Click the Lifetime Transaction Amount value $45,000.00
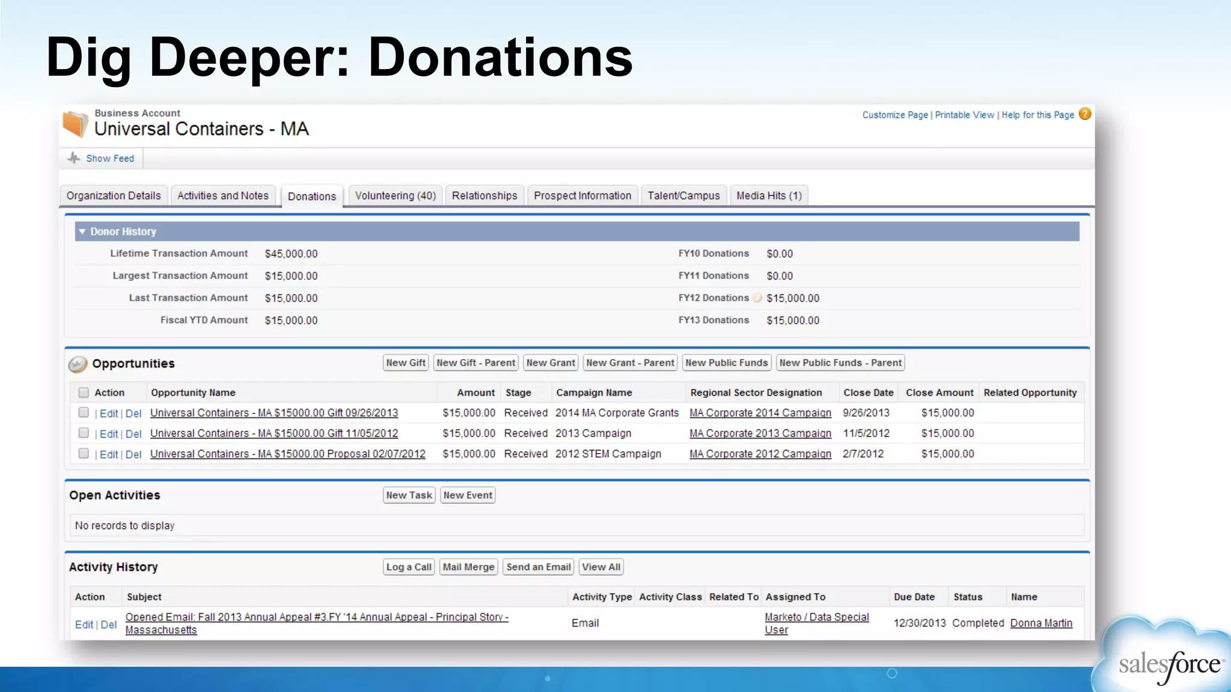This screenshot has width=1231, height=692. click(292, 253)
